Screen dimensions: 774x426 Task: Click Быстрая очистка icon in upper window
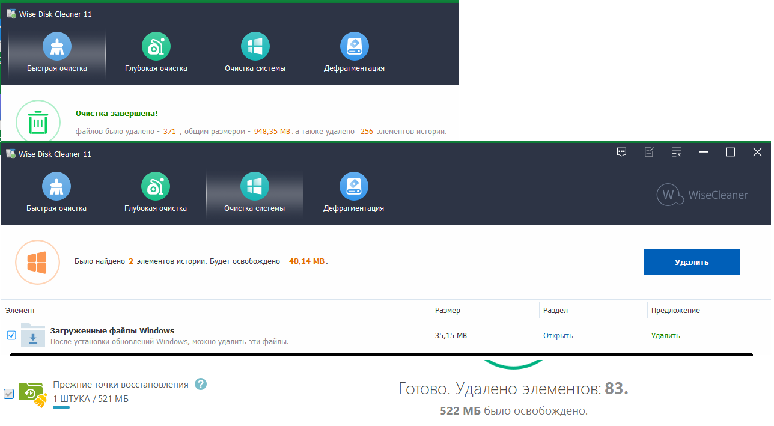pos(57,46)
